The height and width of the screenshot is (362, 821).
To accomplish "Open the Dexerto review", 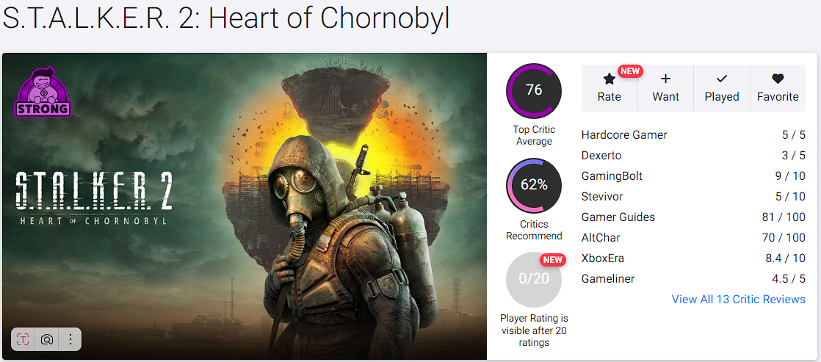I will point(601,156).
